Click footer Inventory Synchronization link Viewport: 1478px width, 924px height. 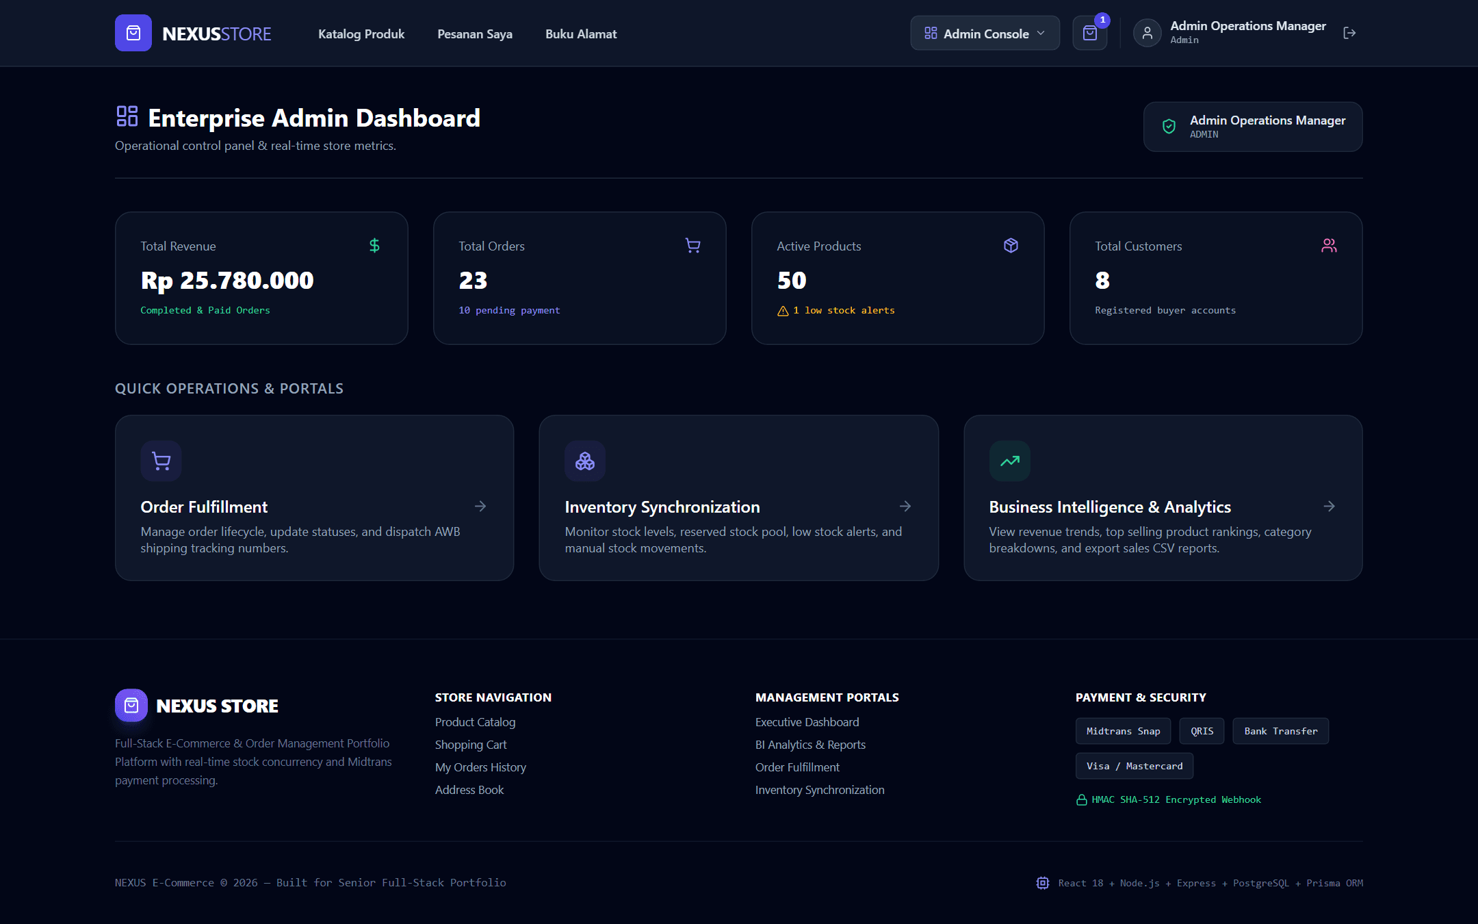click(x=820, y=790)
